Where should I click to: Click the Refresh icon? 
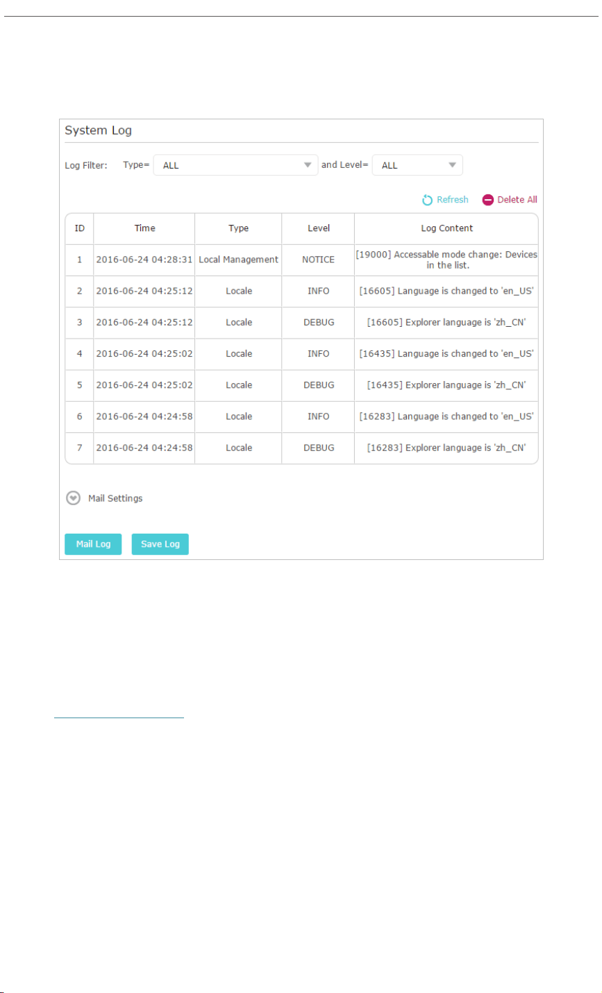(428, 200)
